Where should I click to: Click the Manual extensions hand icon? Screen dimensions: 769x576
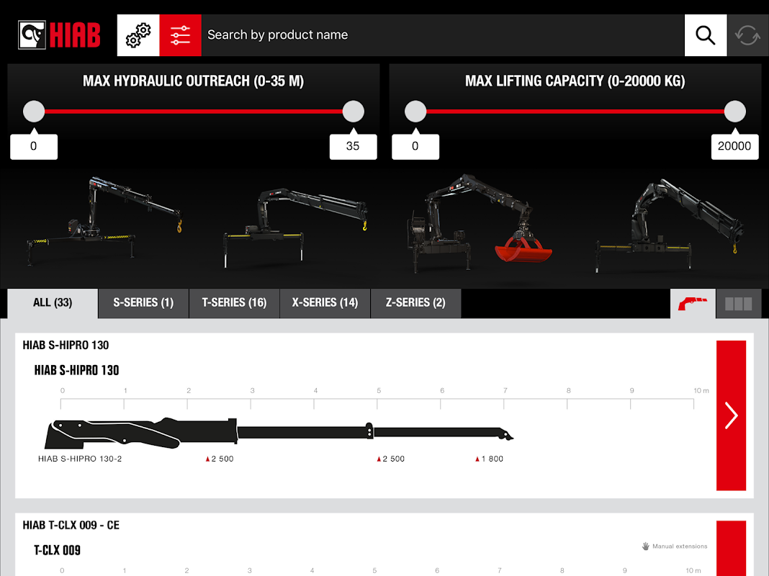coord(645,546)
